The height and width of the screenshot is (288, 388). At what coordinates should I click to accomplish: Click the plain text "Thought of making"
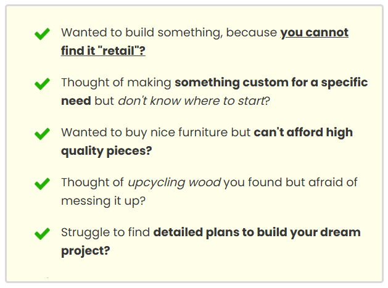point(116,83)
